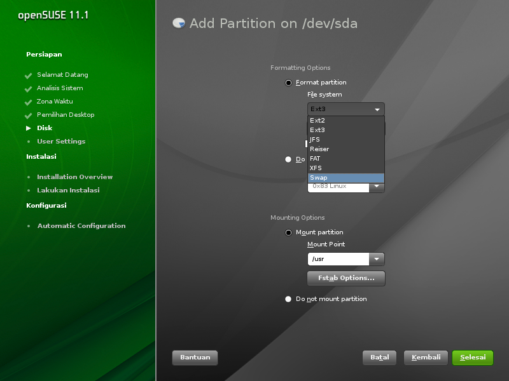
Task: Click the Add Partition on /dev/sda heading
Action: point(274,23)
